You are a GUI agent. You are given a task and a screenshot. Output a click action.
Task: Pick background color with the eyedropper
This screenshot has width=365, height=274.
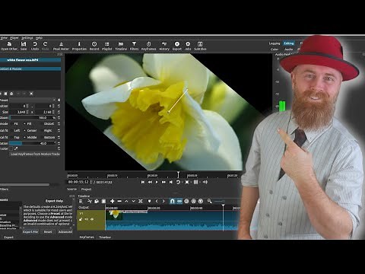[x=16, y=148]
